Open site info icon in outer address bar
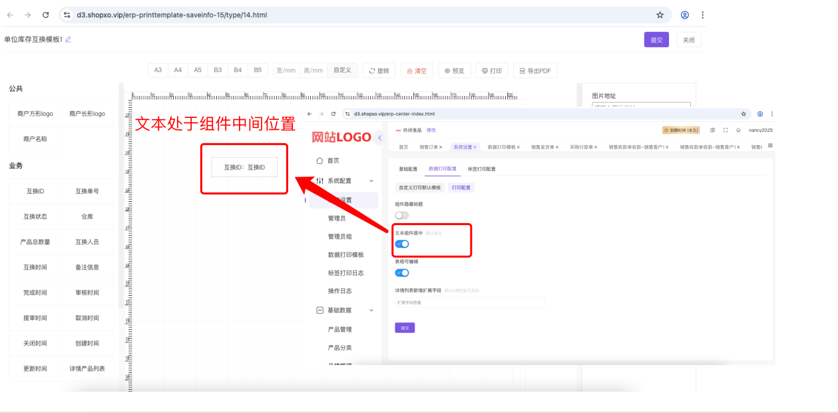The height and width of the screenshot is (413, 838). pyautogui.click(x=67, y=15)
